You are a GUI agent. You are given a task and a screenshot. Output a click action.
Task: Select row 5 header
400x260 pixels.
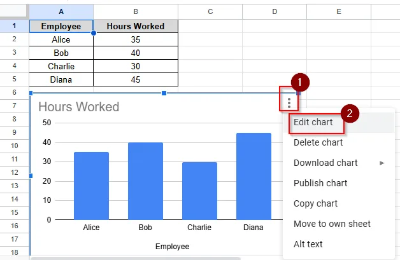(14, 79)
